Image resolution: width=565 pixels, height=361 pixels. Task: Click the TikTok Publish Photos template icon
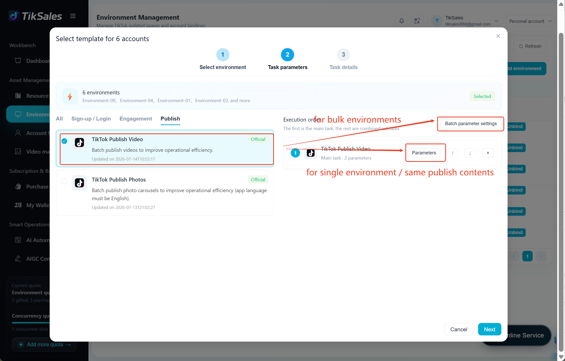(x=79, y=183)
